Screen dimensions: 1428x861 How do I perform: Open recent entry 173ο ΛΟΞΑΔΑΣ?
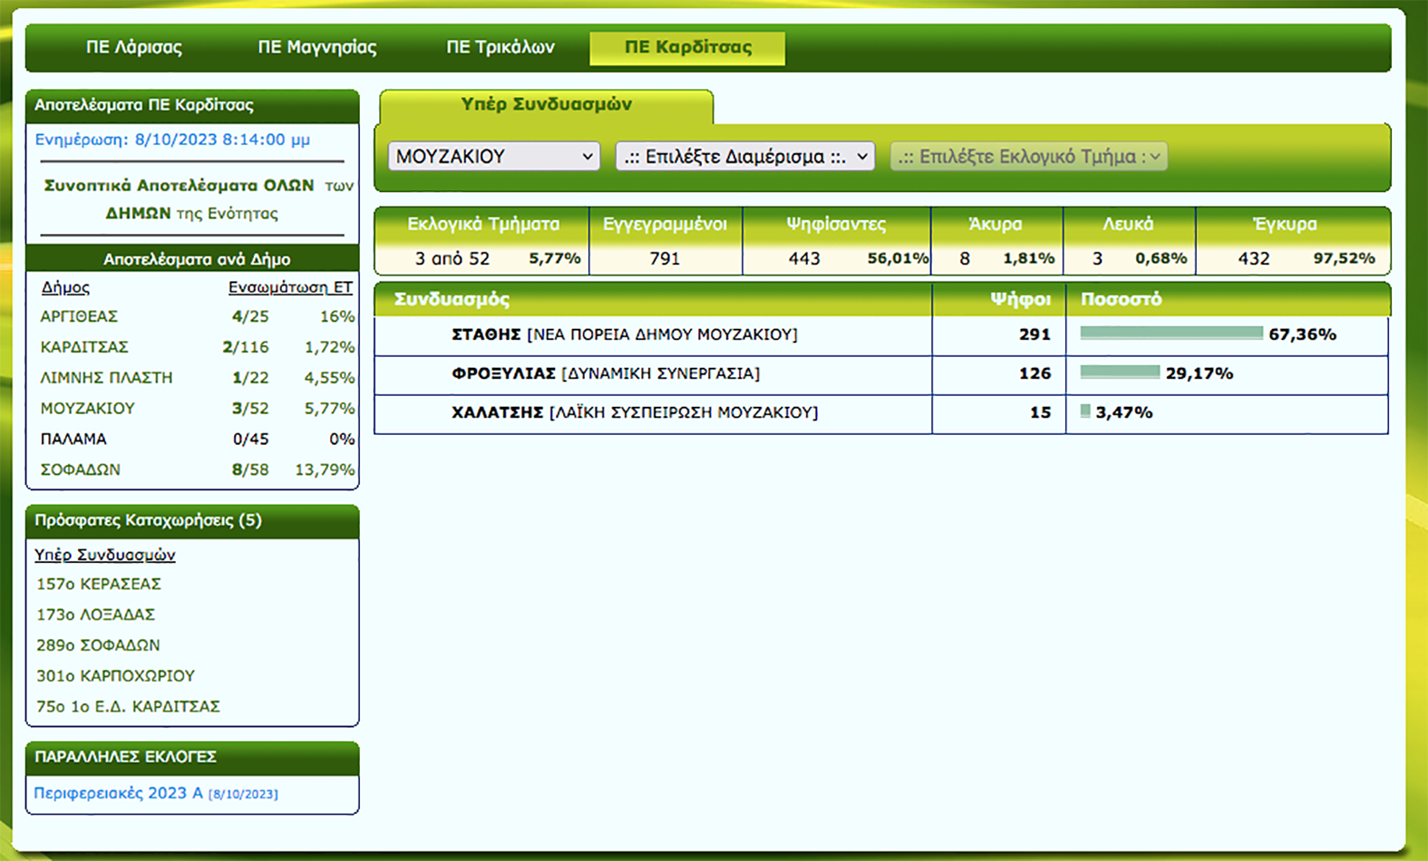coord(95,614)
